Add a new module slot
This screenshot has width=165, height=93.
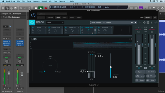pyautogui.click(x=121, y=30)
